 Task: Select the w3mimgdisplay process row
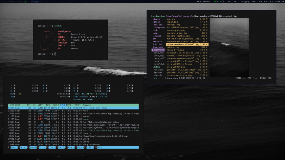pyautogui.click(x=74, y=122)
